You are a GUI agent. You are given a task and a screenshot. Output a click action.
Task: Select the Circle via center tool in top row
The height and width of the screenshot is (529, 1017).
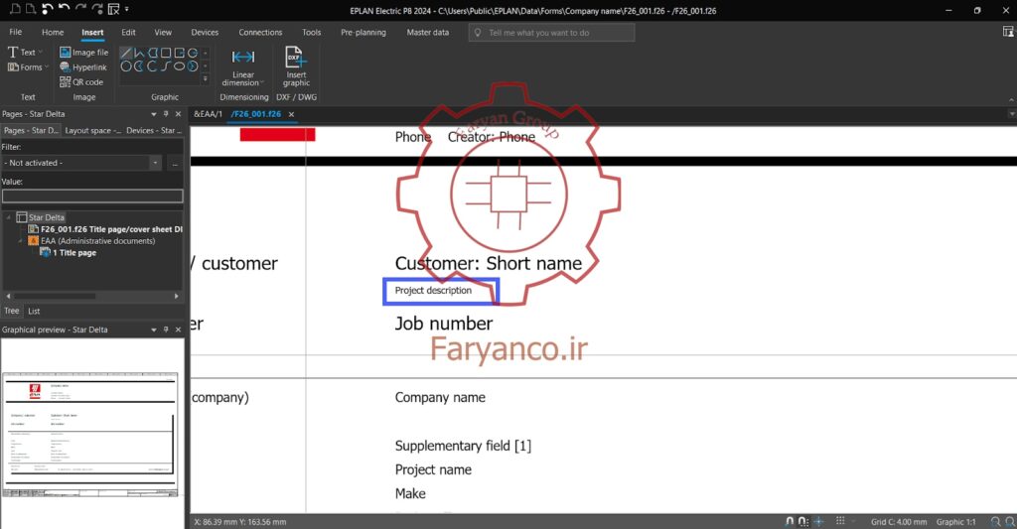pyautogui.click(x=193, y=53)
